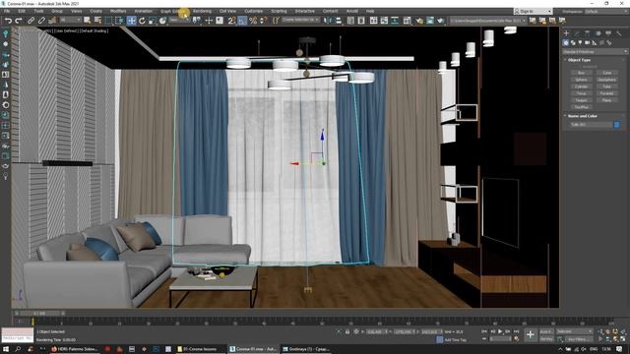Activate the Select and Scale tool
Image resolution: width=630 pixels, height=354 pixels.
click(x=153, y=21)
